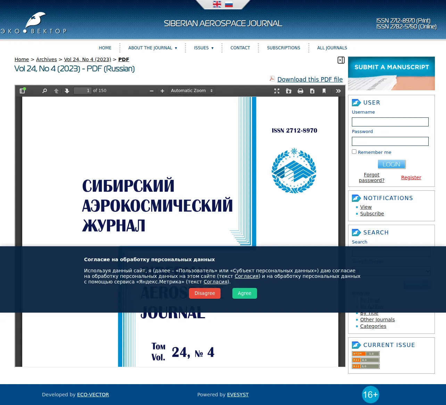Go to the next PDF page
This screenshot has width=446, height=405.
click(x=67, y=91)
